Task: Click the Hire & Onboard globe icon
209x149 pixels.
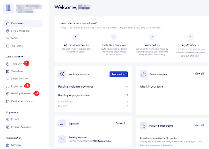Action: point(8,31)
